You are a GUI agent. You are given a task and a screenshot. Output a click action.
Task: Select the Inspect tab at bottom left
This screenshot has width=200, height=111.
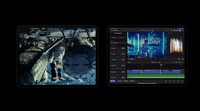[113, 81]
